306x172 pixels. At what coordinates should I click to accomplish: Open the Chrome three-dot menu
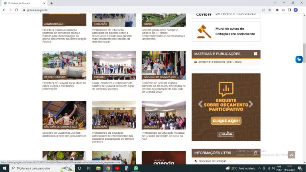[x=302, y=10]
